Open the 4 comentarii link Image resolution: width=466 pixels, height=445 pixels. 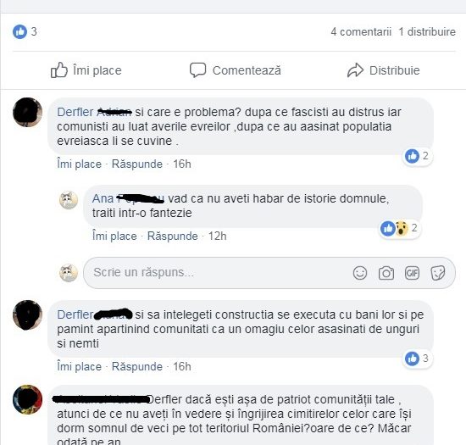coord(361,31)
